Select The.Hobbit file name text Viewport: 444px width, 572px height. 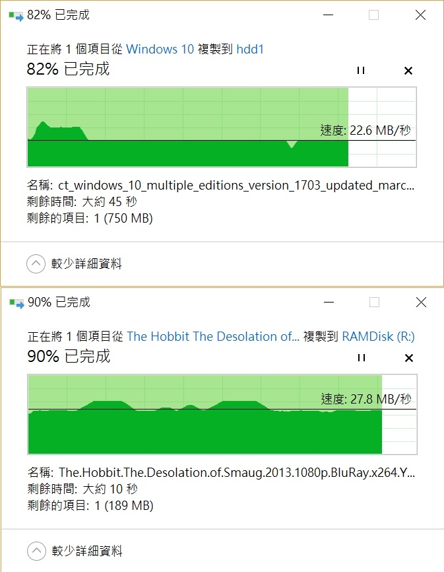click(237, 473)
